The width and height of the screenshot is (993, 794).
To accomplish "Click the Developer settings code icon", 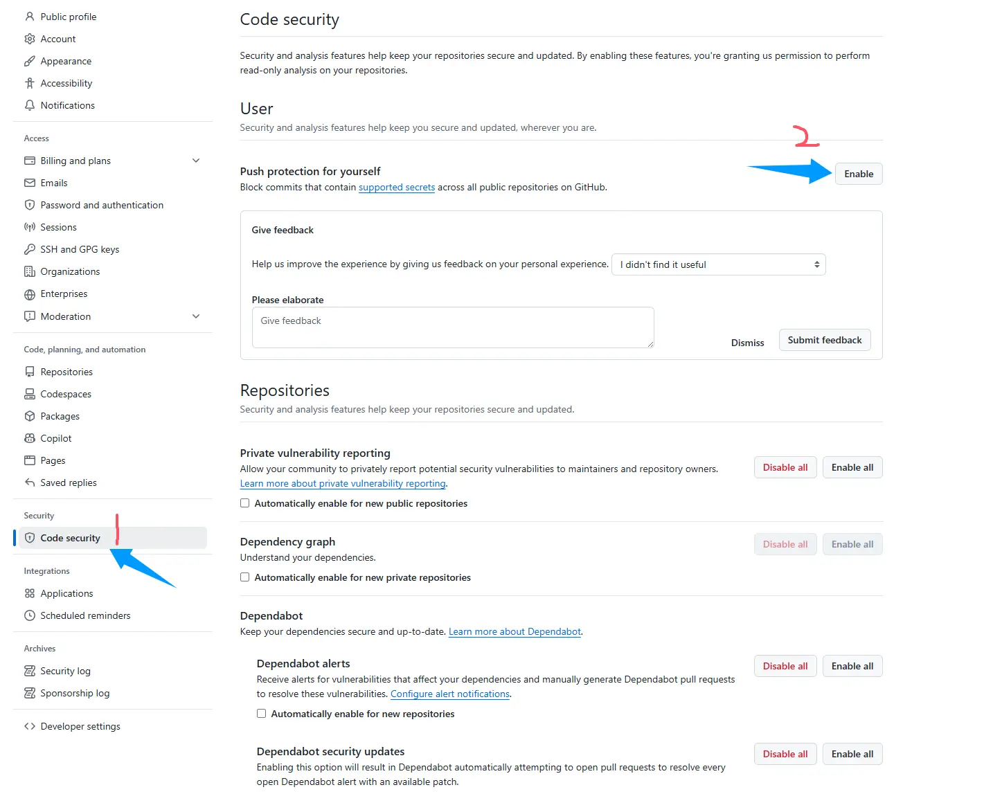I will [x=30, y=726].
